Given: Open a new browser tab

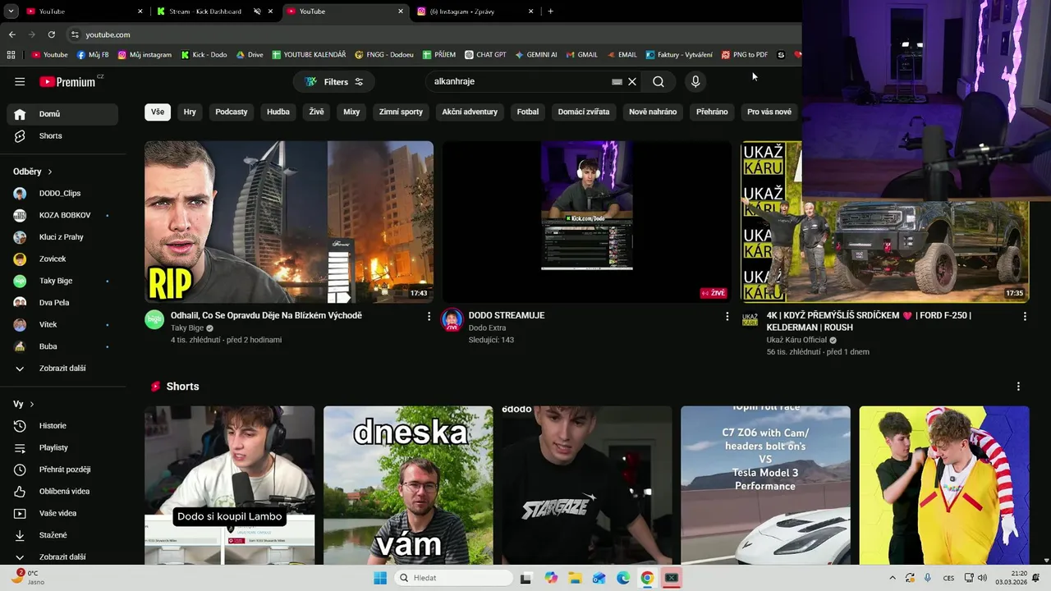Looking at the screenshot, I should [x=550, y=11].
